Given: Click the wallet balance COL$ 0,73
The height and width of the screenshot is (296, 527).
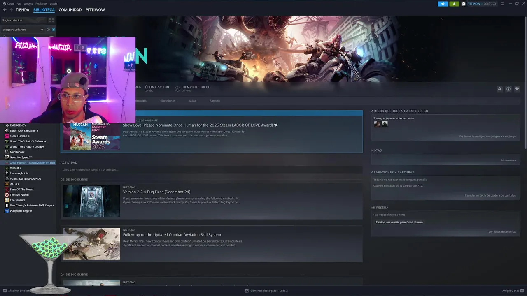Looking at the screenshot, I should pos(490,4).
